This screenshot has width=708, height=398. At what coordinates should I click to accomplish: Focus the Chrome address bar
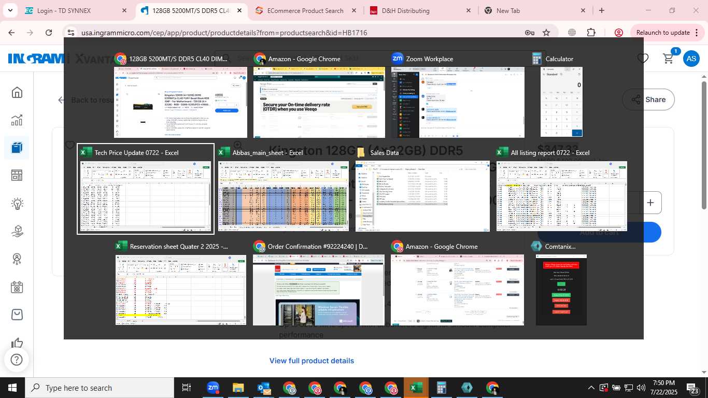pos(301,33)
